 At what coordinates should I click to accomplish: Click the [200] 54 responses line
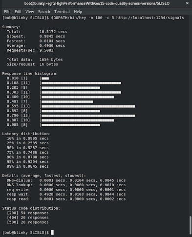[28, 213]
